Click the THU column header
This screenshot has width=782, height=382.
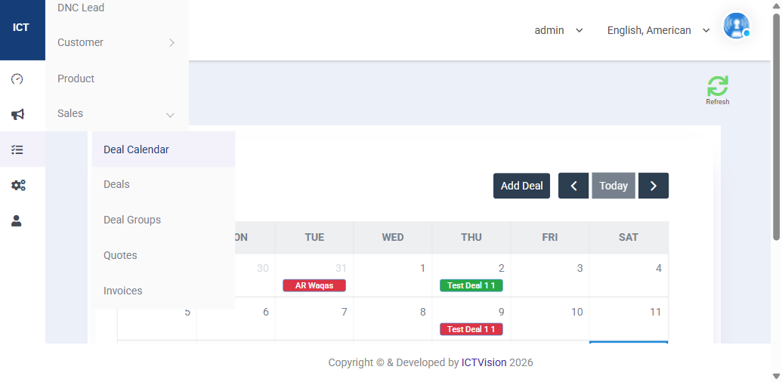tap(471, 238)
